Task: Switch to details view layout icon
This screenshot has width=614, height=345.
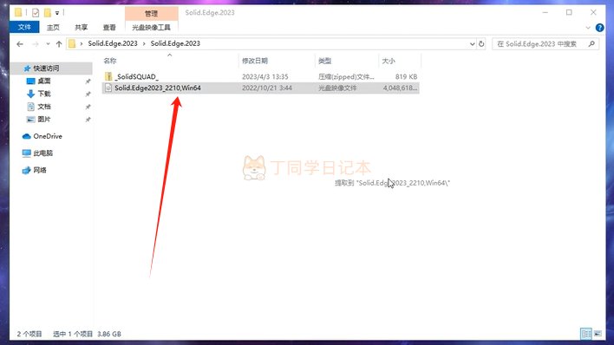Action: pyautogui.click(x=586, y=334)
